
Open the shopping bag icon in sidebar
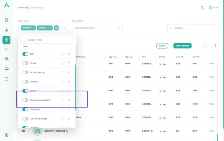click(6, 79)
